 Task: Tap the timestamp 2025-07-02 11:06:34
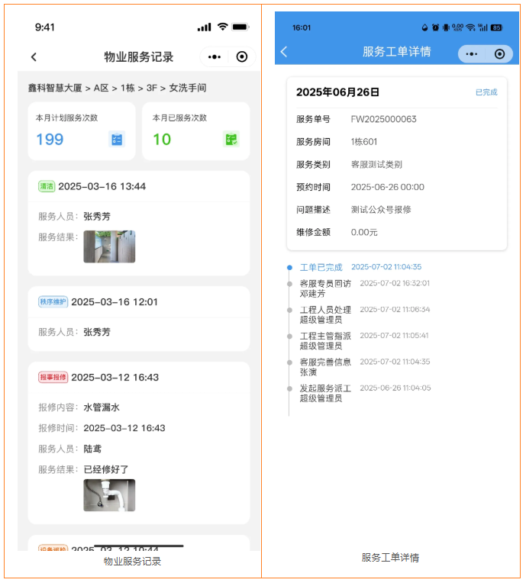[395, 310]
